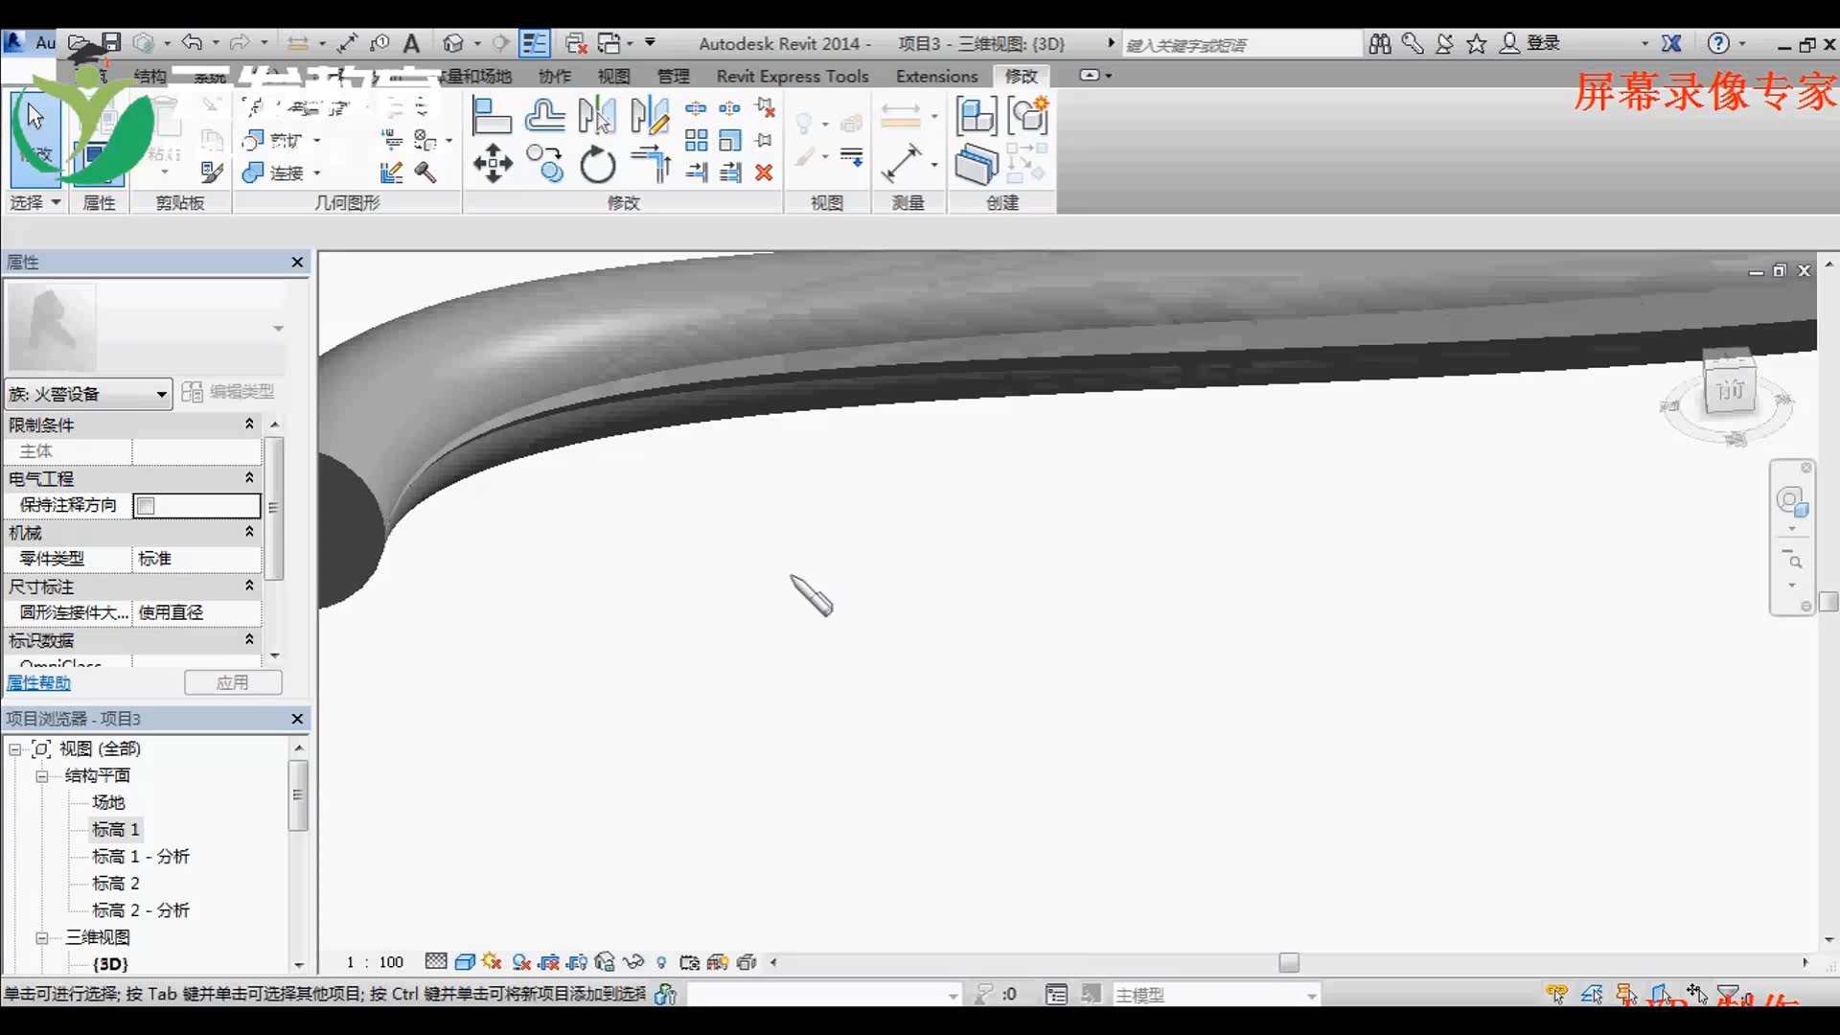1840x1035 pixels.
Task: Click the 属性帮助 link
Action: (x=39, y=682)
